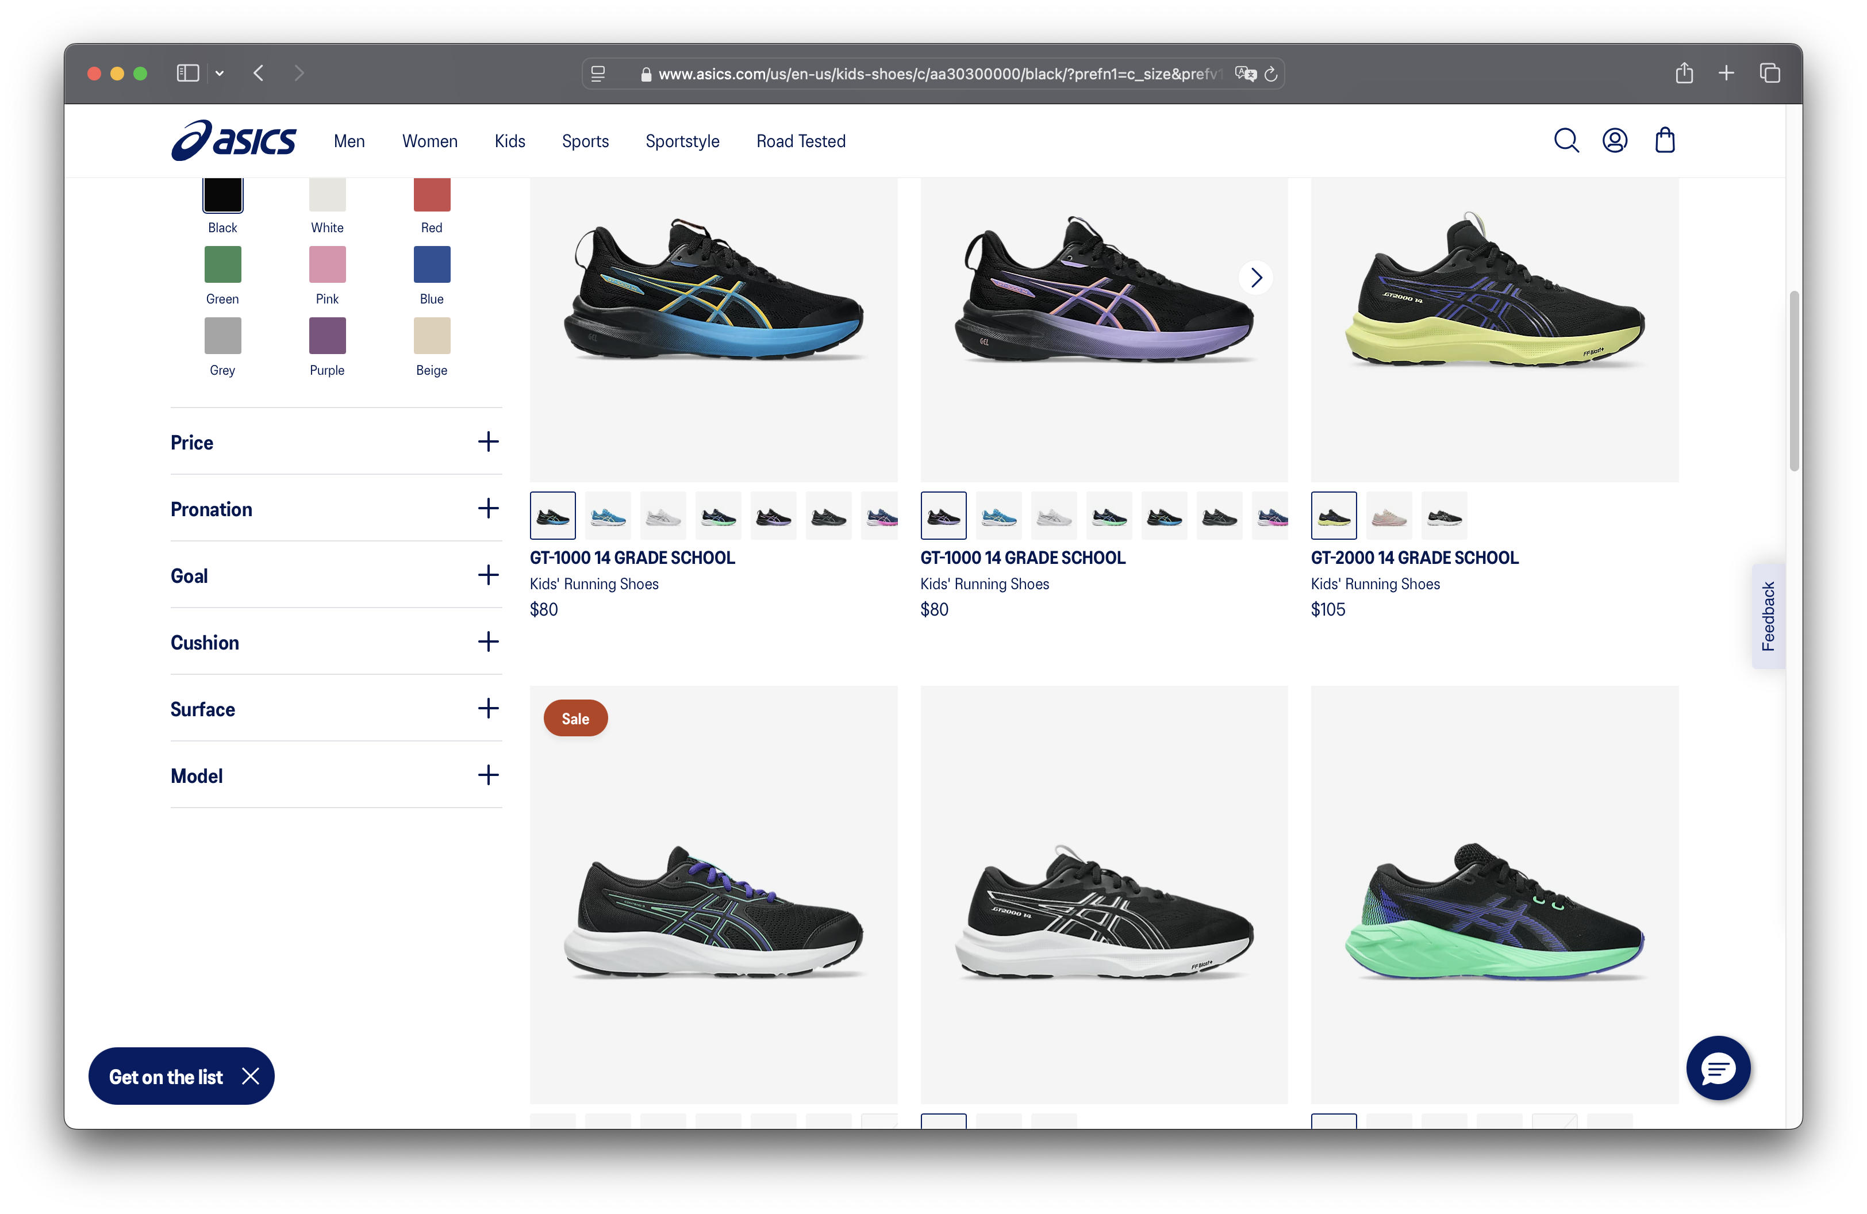1867x1214 pixels.
Task: Open first GT-1000 14 Grade School link
Action: [632, 558]
